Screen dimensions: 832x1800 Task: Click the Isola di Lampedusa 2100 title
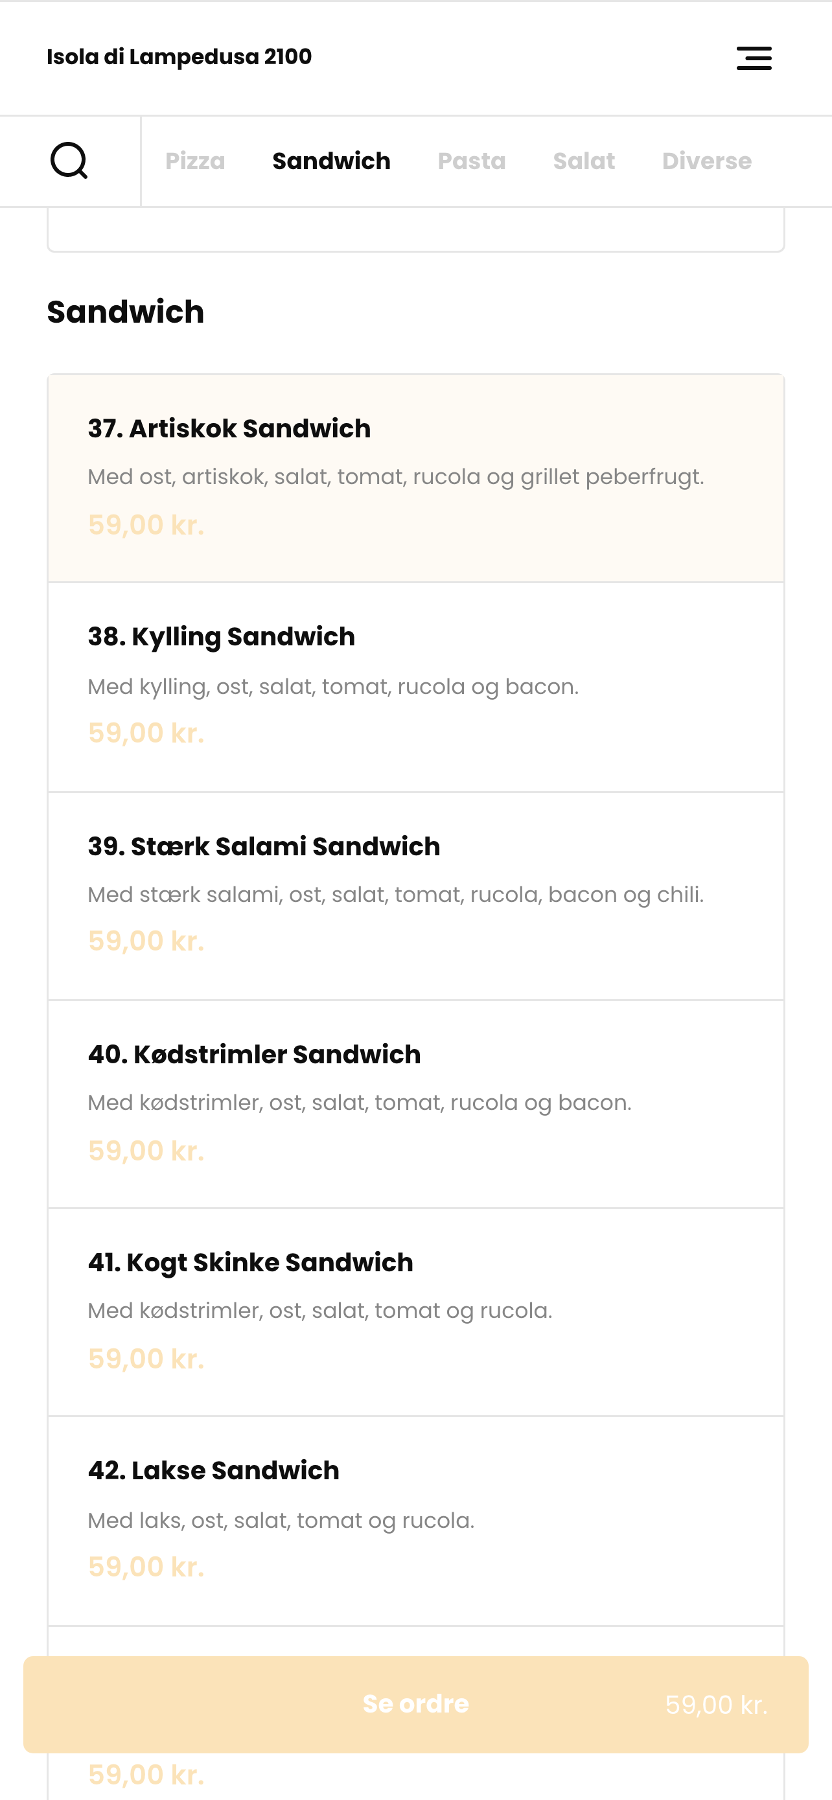(179, 56)
